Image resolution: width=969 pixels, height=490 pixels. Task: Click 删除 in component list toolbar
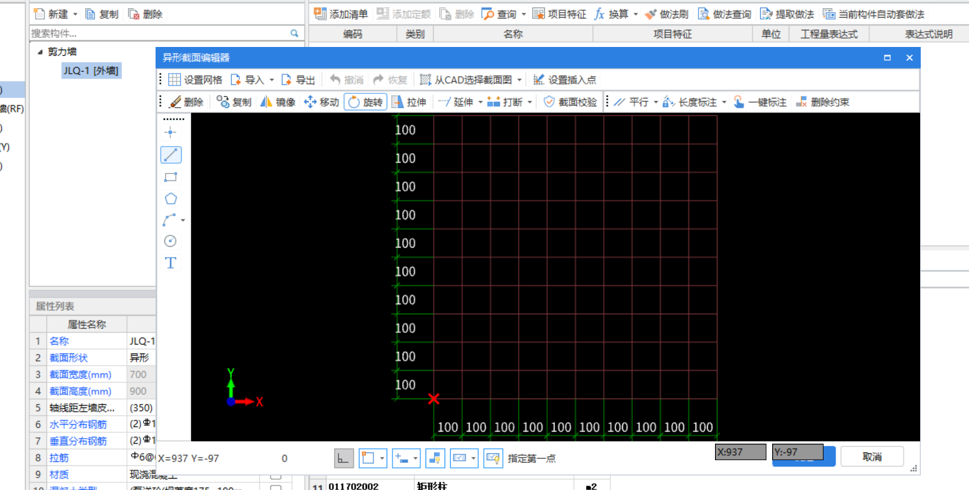[x=145, y=14]
